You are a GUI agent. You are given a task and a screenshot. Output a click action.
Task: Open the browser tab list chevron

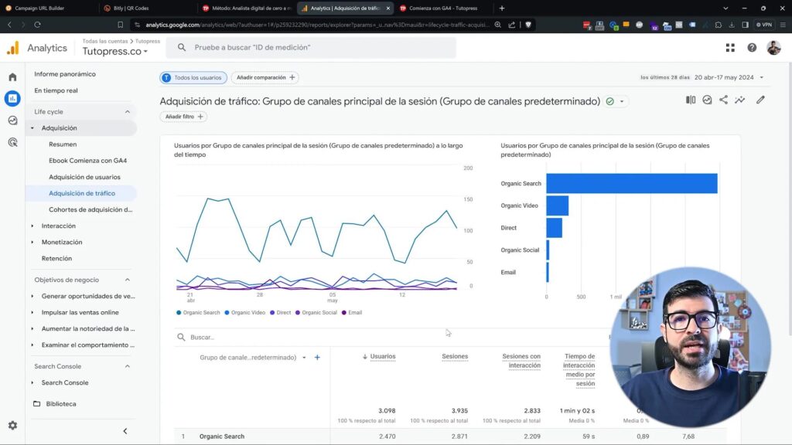coord(725,8)
